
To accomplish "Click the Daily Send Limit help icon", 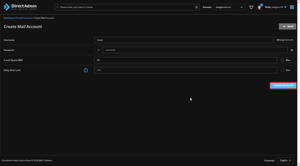I will click(x=86, y=70).
